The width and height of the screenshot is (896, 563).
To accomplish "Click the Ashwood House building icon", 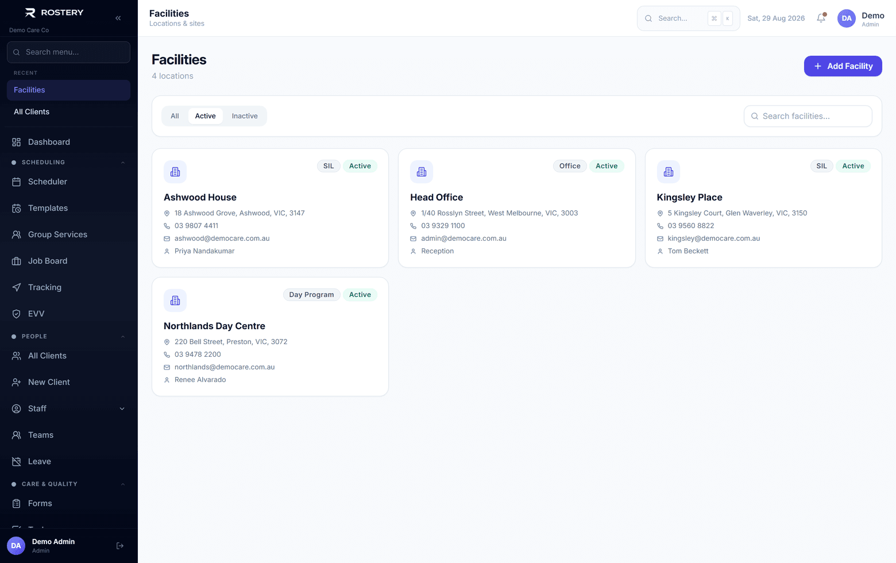I will [x=175, y=172].
